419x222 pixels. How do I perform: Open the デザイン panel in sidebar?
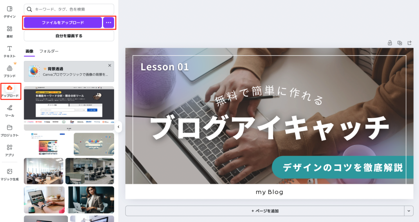(10, 12)
